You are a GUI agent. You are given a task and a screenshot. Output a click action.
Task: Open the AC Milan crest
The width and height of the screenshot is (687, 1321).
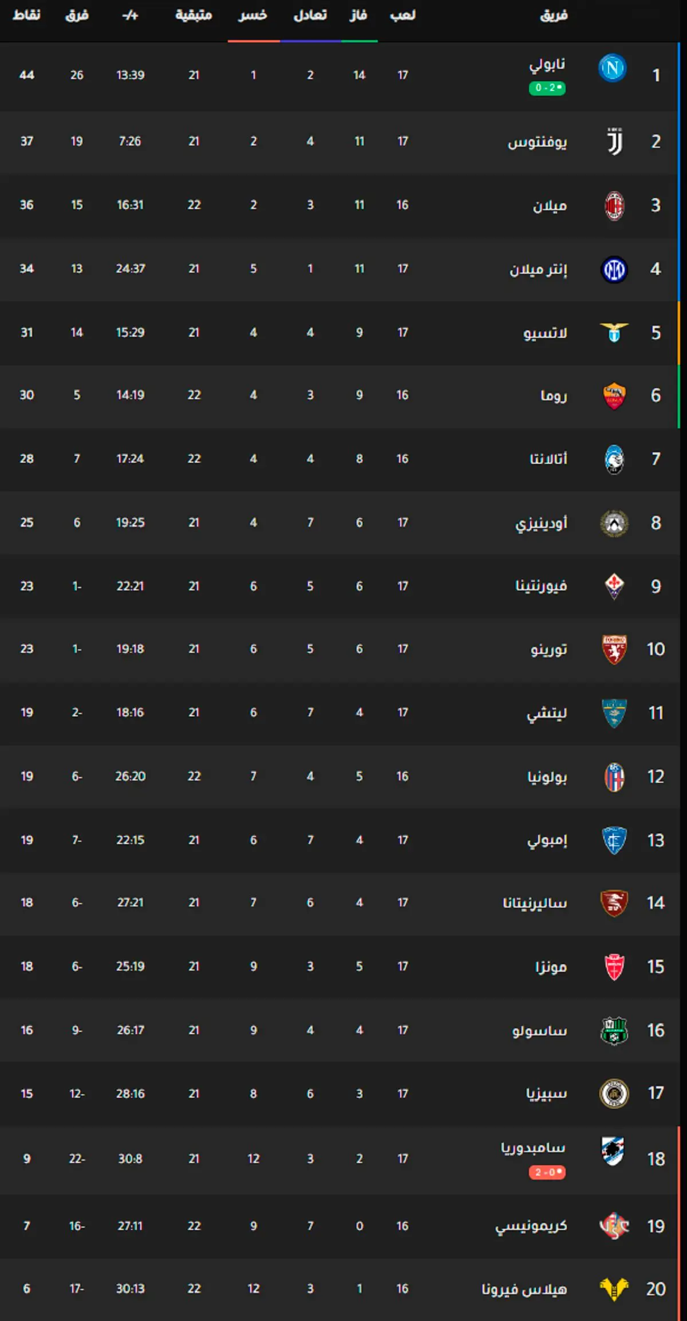pyautogui.click(x=614, y=206)
